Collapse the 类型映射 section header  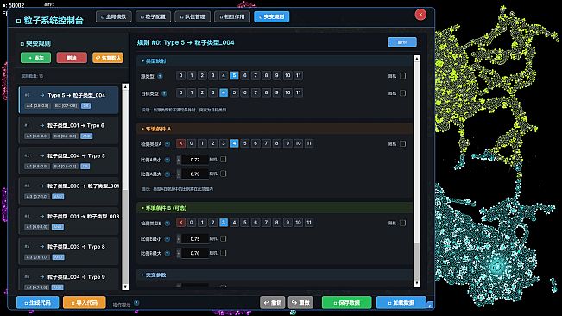275,61
